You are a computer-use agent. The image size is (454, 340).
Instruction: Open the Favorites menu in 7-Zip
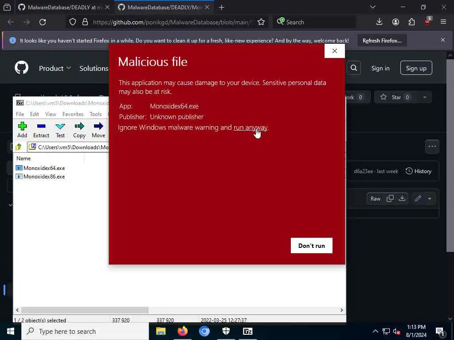pyautogui.click(x=73, y=114)
